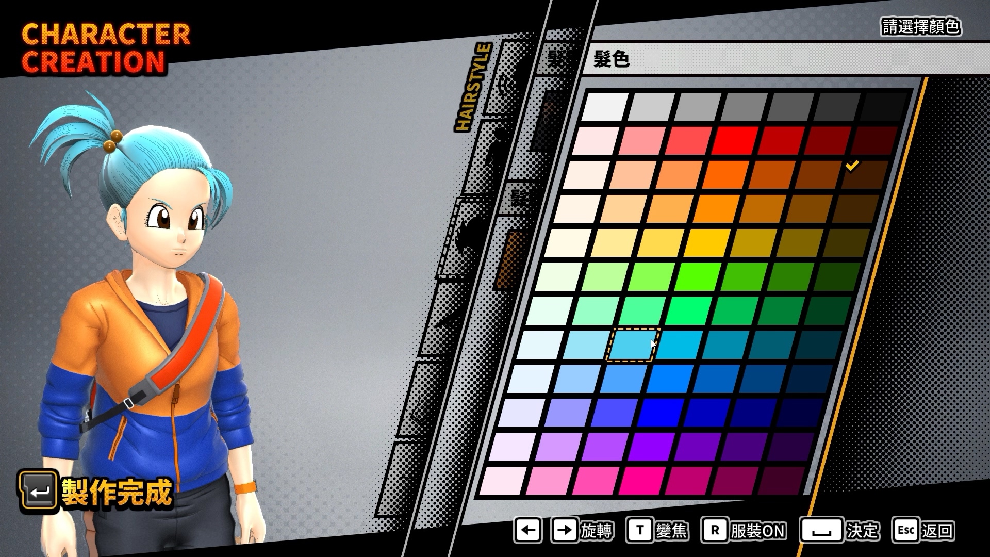Open the HAIRSTYLE side tab
The width and height of the screenshot is (990, 557).
(x=473, y=87)
